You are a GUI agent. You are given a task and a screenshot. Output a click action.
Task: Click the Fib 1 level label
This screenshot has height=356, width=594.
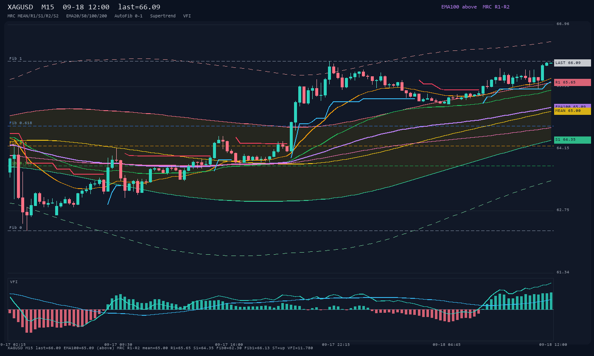[x=16, y=58]
